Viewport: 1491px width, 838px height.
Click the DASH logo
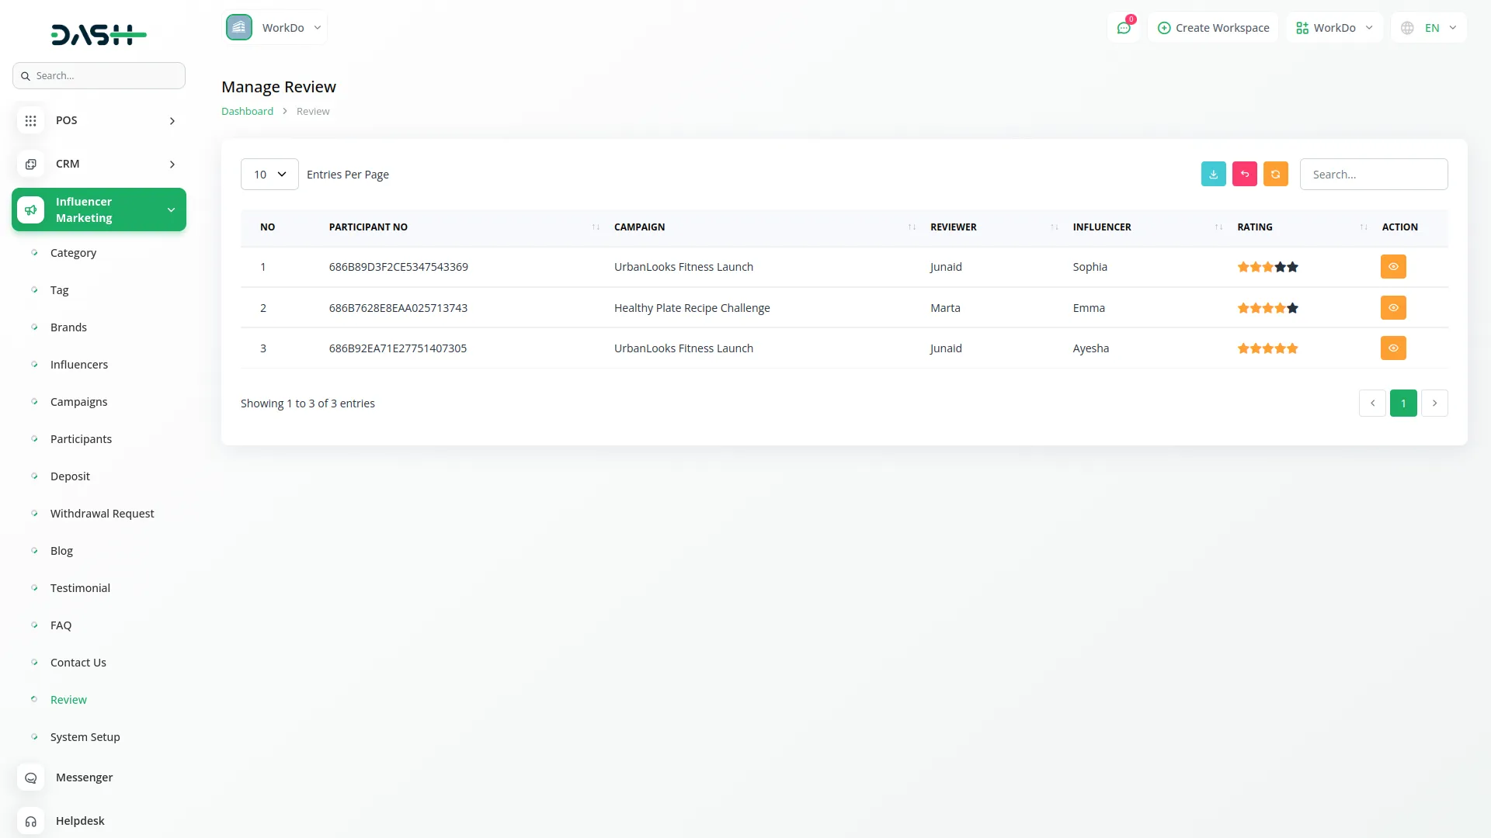[x=99, y=35]
